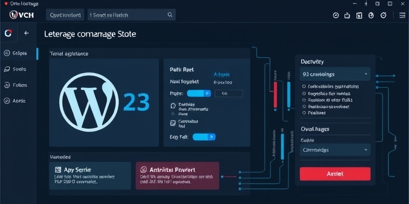Click the globe icon in the top toolbar
Viewport: 409px width, 204px height.
coord(371,15)
